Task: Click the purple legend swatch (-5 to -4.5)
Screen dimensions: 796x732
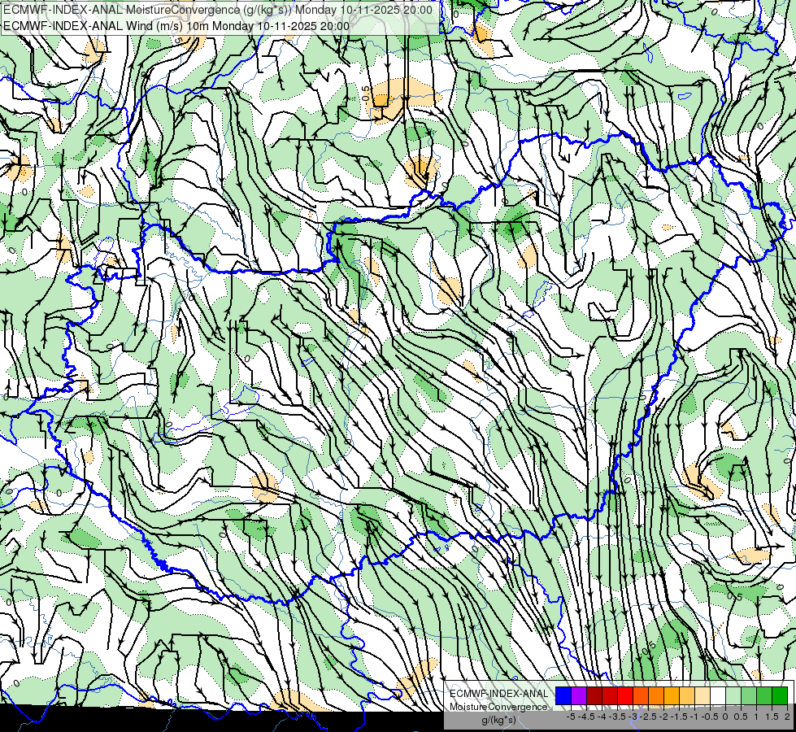Action: point(579,696)
